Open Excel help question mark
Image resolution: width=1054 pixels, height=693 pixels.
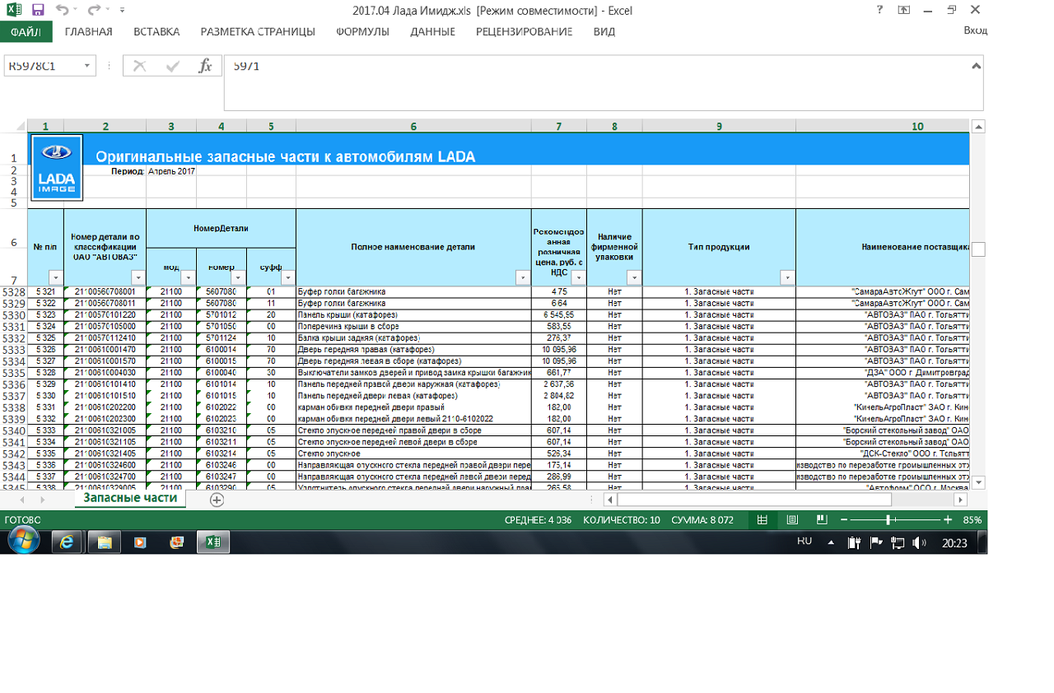pyautogui.click(x=880, y=10)
